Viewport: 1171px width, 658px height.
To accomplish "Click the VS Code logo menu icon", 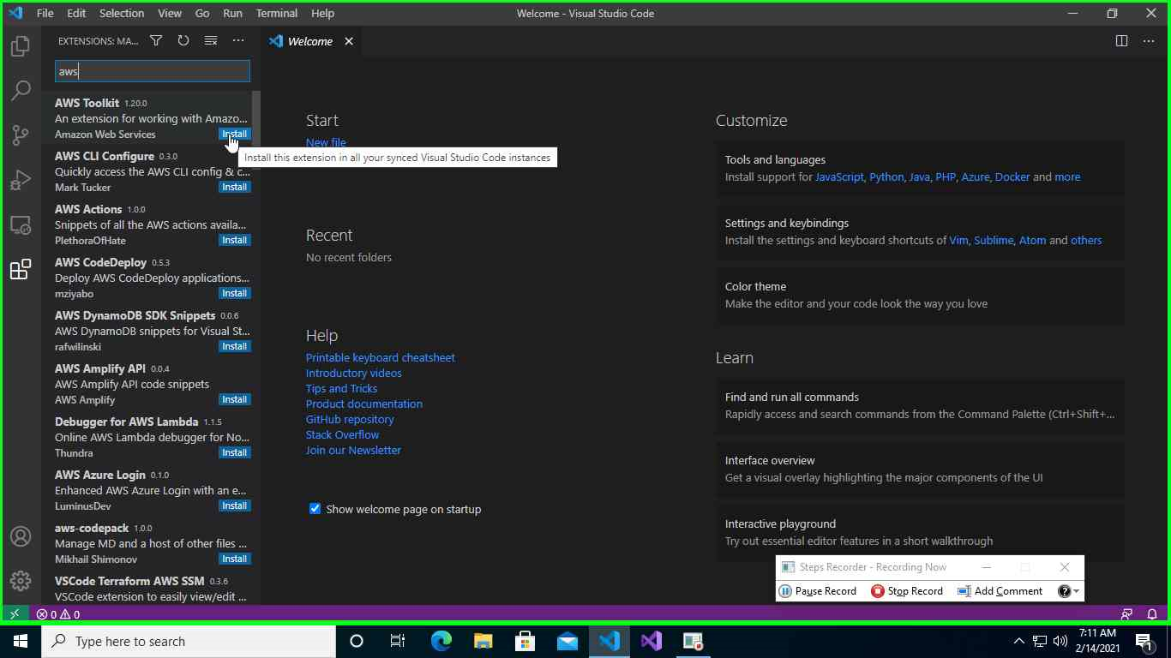I will (15, 14).
